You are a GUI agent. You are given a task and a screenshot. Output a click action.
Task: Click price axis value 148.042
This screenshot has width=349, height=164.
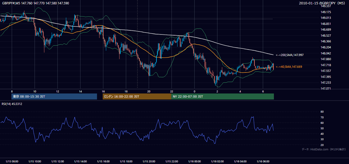pyautogui.click(x=326, y=53)
